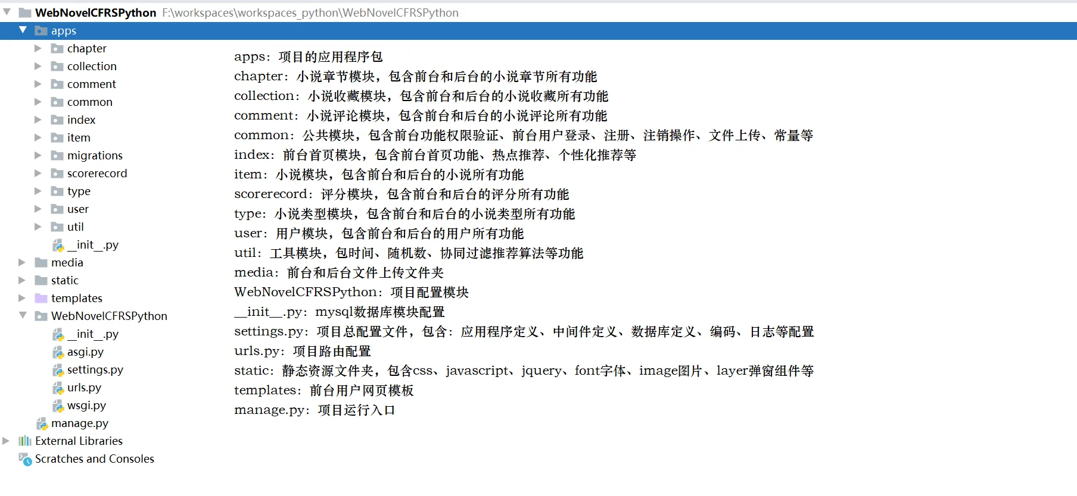This screenshot has width=1077, height=496.
Task: Expand the scorerecord folder arrow
Action: click(x=38, y=173)
